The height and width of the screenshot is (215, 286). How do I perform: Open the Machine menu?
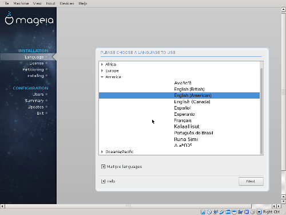[21, 3]
